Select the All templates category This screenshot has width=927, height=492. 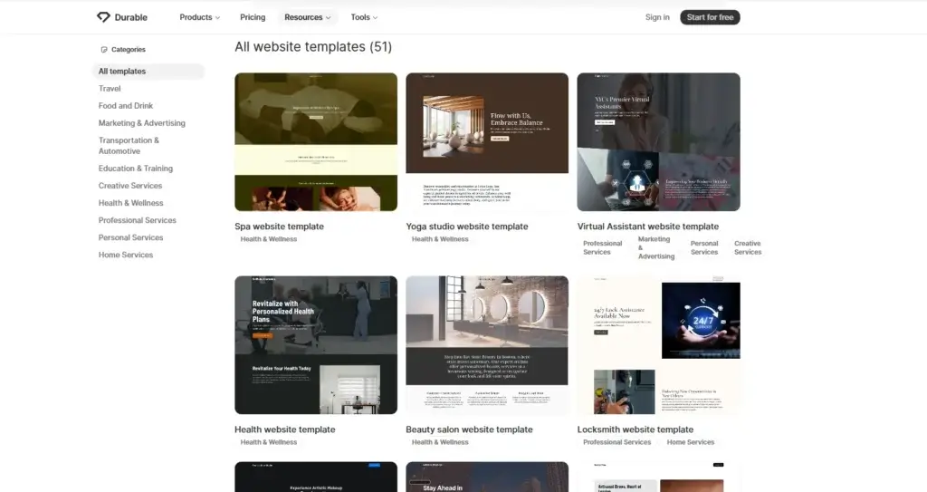coord(148,71)
